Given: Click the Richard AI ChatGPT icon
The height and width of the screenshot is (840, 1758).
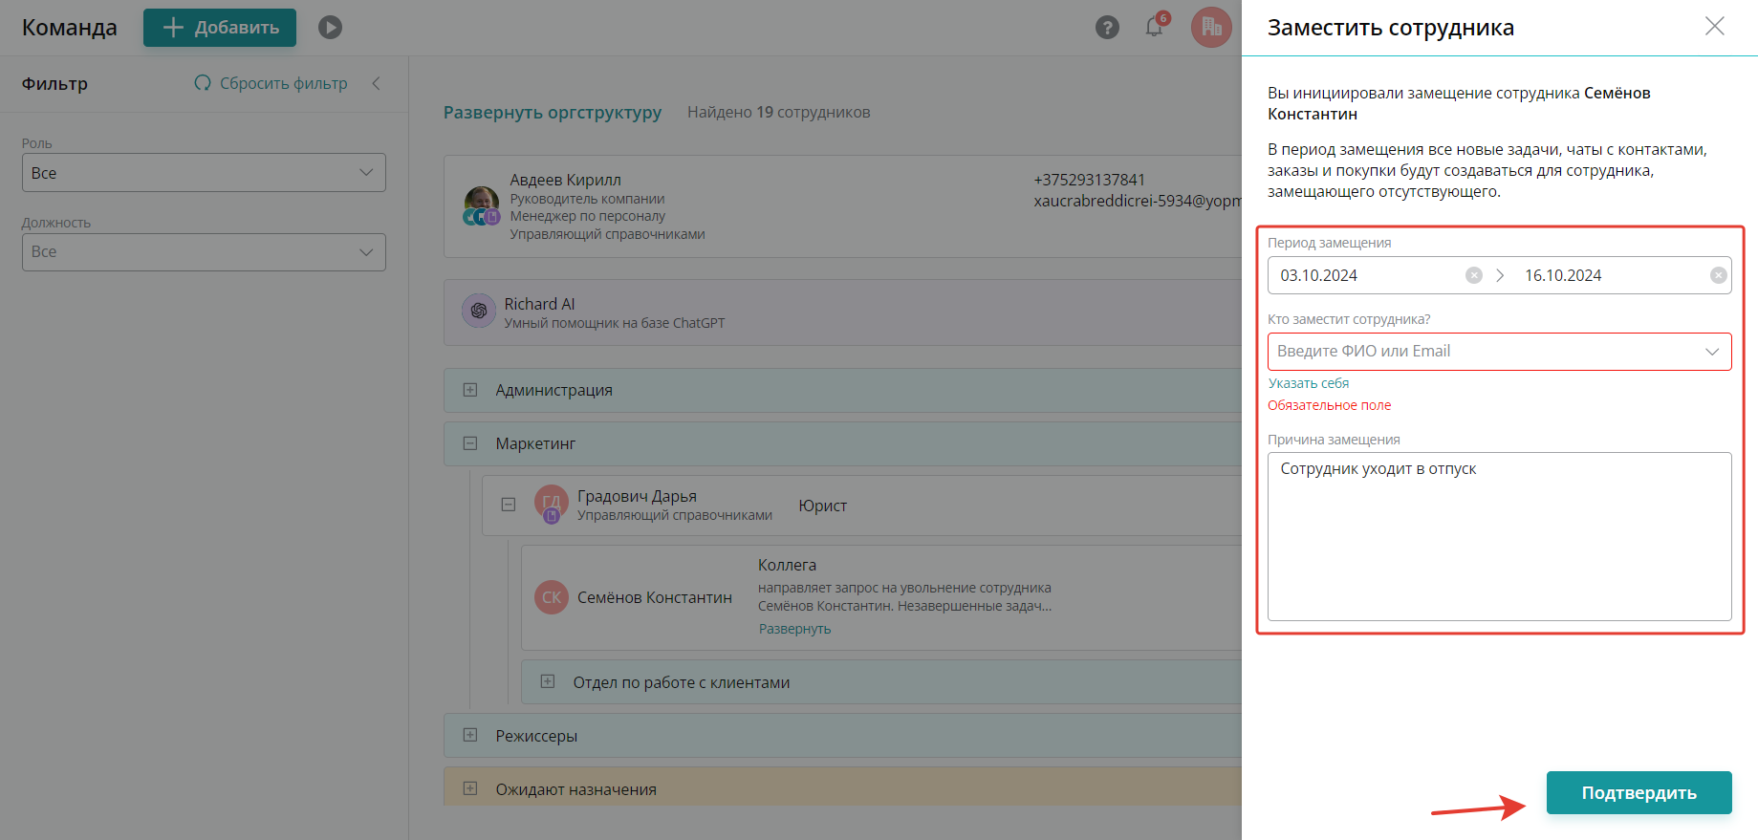Looking at the screenshot, I should 479,311.
